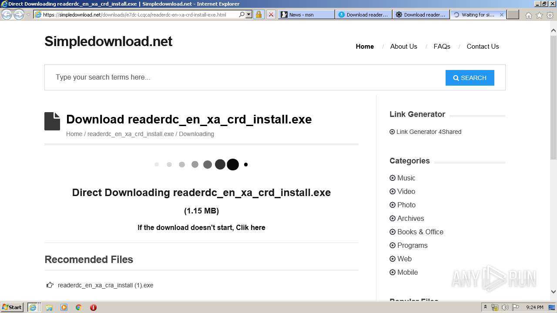The image size is (557, 313).
Task: Stop page loading with the X button
Action: 271,14
